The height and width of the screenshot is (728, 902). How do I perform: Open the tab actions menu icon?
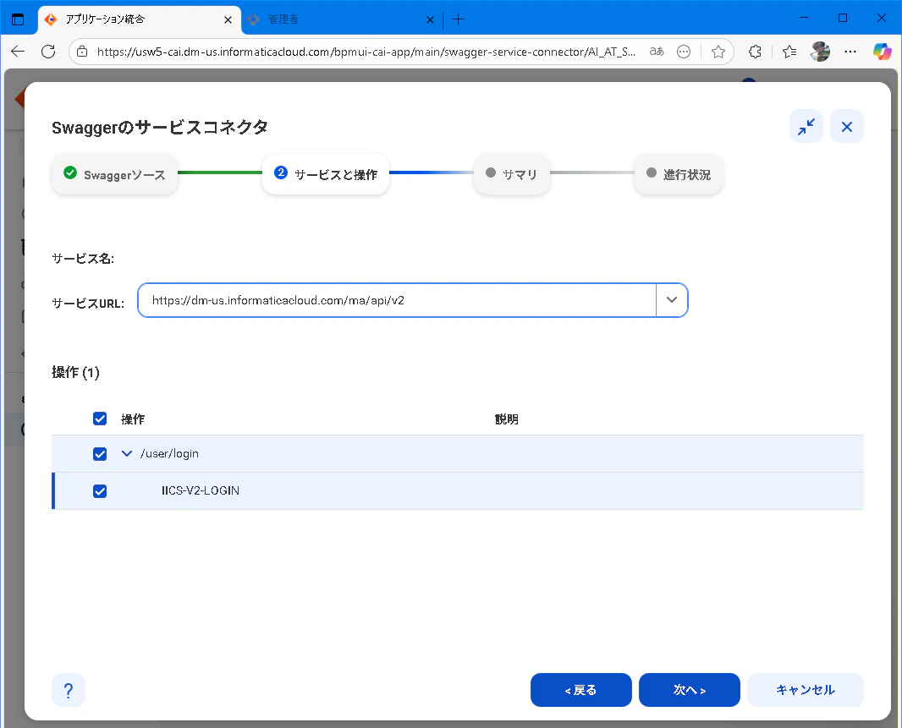(x=18, y=19)
